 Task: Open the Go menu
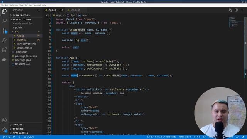26,5
